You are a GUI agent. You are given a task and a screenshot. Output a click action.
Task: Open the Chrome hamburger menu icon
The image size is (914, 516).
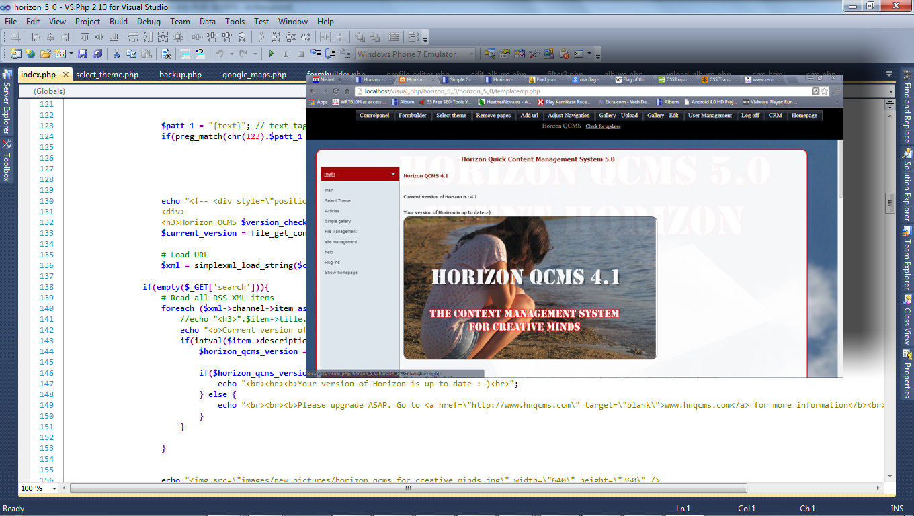point(837,91)
